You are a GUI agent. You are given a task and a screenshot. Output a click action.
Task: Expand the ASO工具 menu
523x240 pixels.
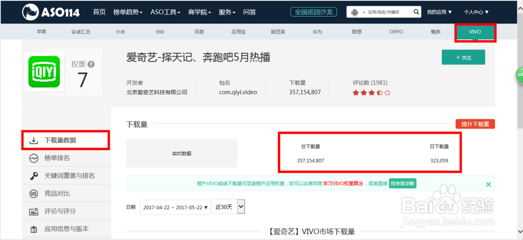tap(165, 13)
